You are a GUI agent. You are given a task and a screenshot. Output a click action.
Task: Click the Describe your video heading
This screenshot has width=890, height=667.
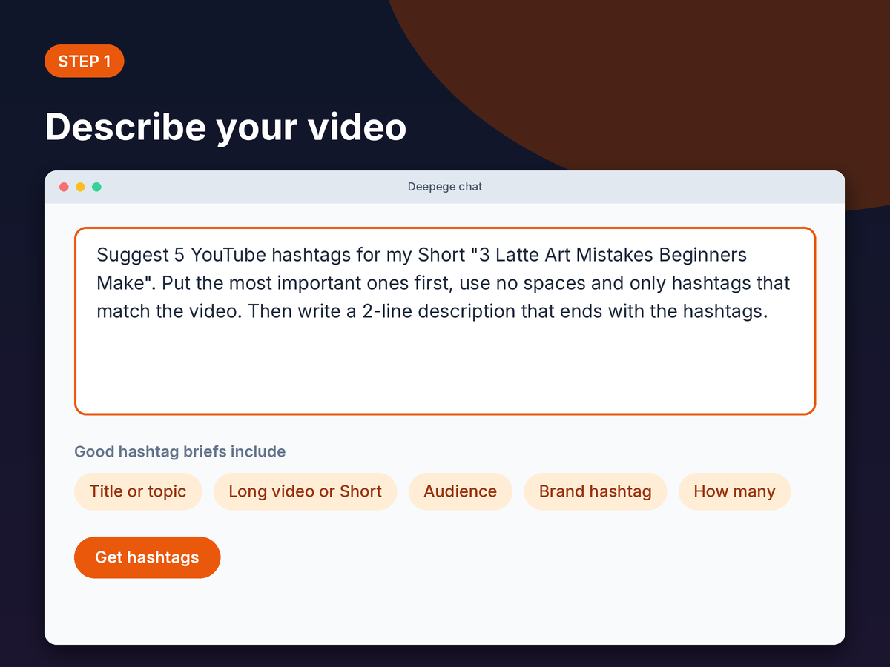point(226,127)
